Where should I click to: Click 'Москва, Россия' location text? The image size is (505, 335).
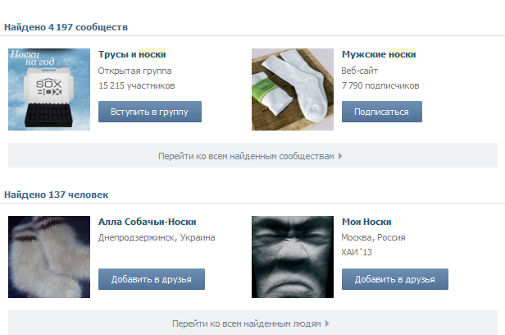tap(373, 237)
